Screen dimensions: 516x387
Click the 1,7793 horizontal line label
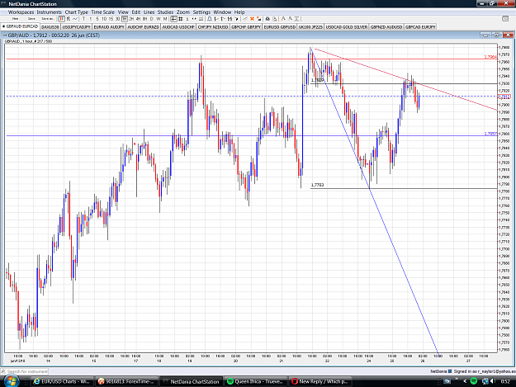317,185
